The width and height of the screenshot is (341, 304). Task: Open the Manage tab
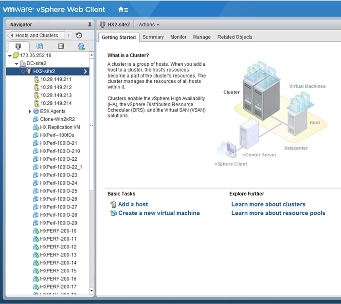[201, 37]
